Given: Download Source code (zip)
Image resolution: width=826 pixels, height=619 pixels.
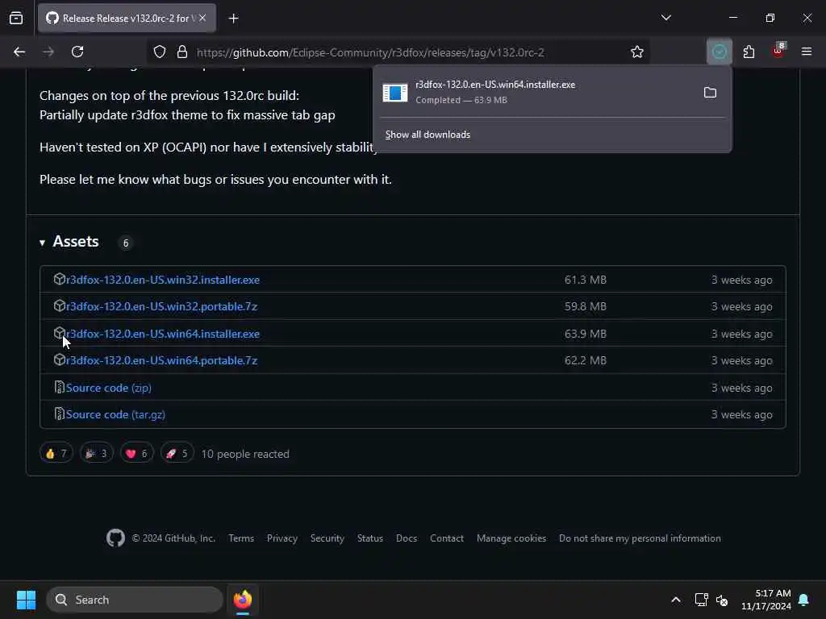Looking at the screenshot, I should click(109, 388).
